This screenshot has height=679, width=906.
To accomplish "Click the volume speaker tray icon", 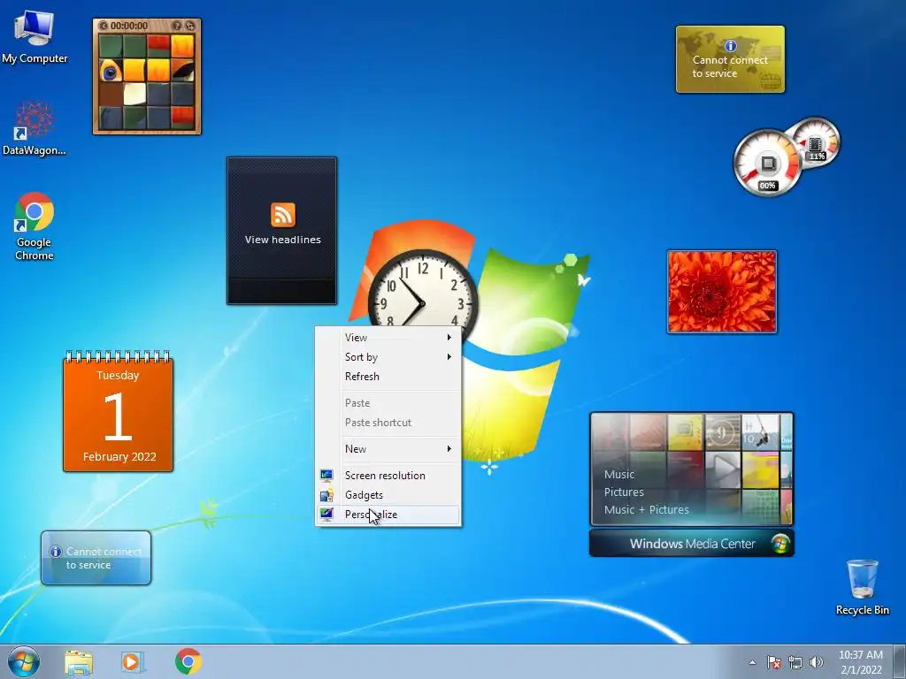I will point(816,662).
